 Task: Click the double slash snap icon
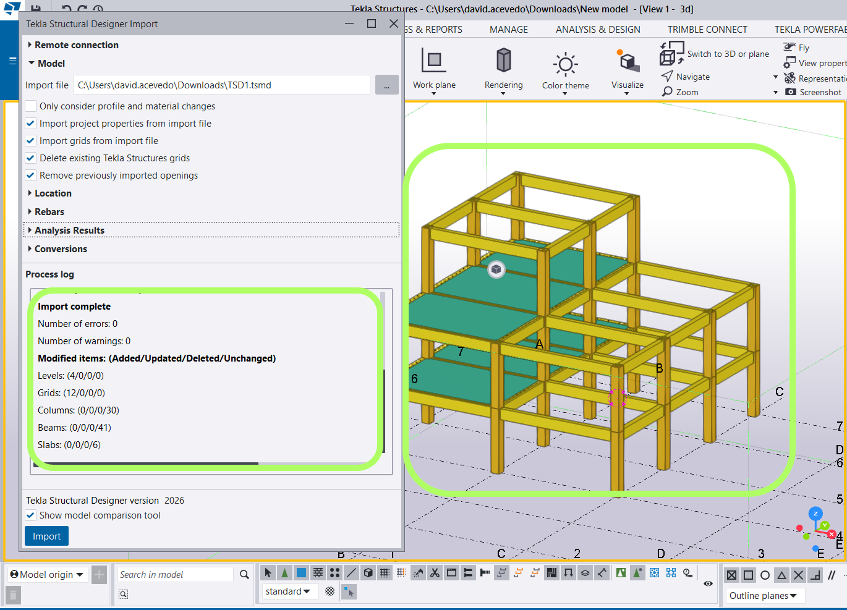coord(832,575)
